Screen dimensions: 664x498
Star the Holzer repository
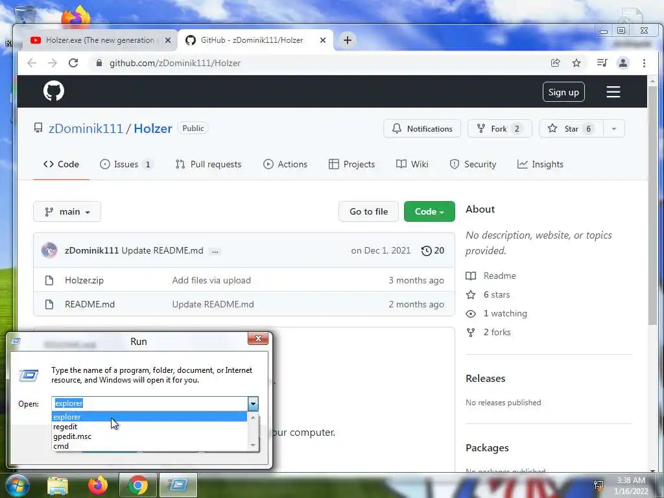click(x=571, y=129)
